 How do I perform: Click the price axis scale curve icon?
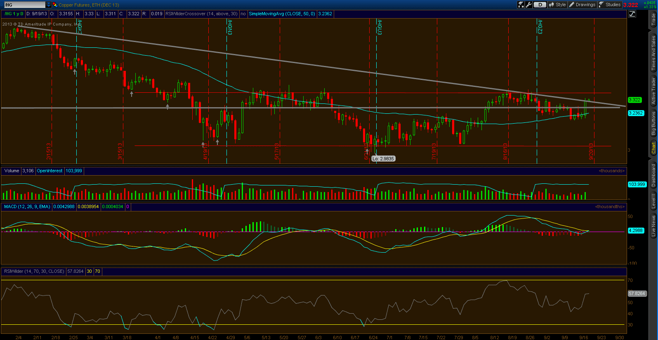click(x=632, y=14)
